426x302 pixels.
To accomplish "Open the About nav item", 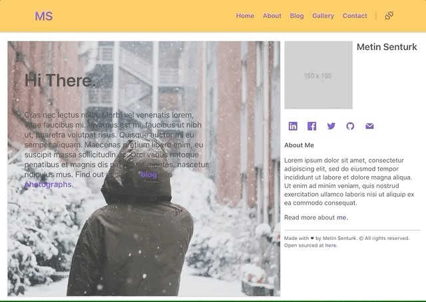I will (272, 16).
